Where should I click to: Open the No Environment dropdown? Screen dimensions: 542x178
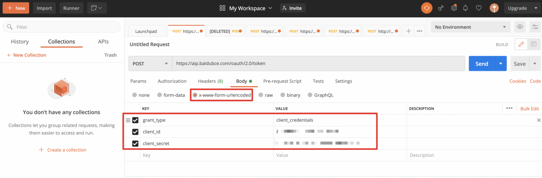pyautogui.click(x=471, y=27)
